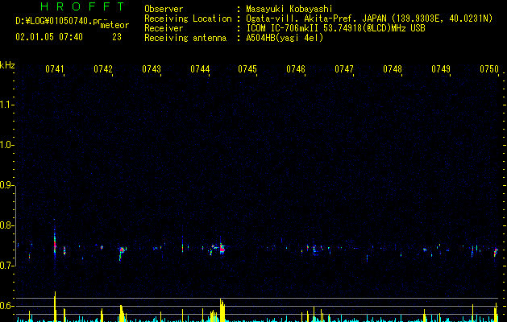Click the meteor count value 23
Viewport: 507px width, 322px height.
click(x=117, y=37)
